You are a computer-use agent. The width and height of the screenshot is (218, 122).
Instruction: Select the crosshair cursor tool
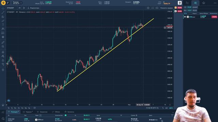pyautogui.click(x=3, y=8)
